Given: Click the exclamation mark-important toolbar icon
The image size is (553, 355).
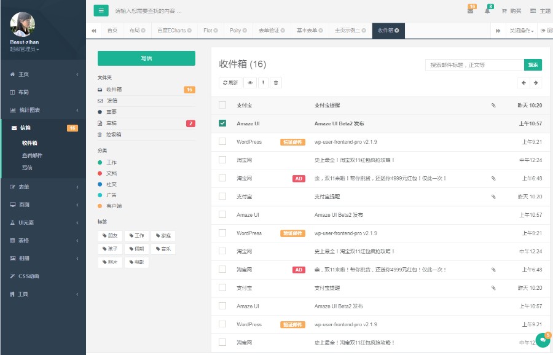Looking at the screenshot, I should (x=263, y=83).
